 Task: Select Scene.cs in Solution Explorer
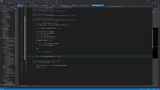(7, 77)
